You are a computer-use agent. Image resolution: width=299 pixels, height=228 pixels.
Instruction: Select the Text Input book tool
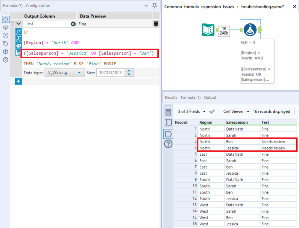(208, 30)
